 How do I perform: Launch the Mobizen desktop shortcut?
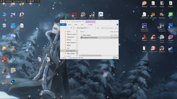tap(144, 4)
